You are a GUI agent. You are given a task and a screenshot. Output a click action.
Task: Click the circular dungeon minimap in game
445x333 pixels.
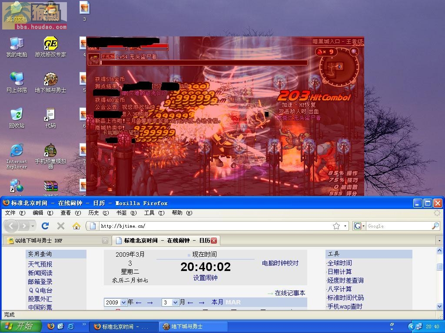click(x=339, y=67)
